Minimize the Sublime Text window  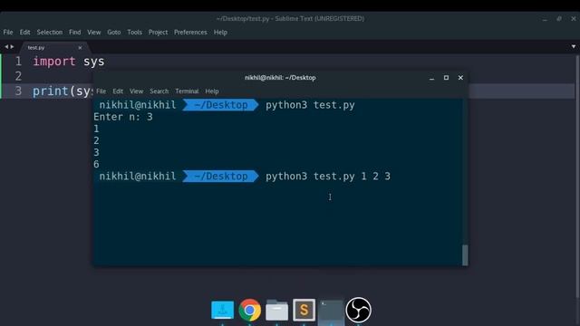point(545,18)
